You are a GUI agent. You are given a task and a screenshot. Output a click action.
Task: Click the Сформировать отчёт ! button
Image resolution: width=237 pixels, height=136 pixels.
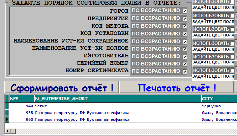pyautogui.click(x=62, y=87)
